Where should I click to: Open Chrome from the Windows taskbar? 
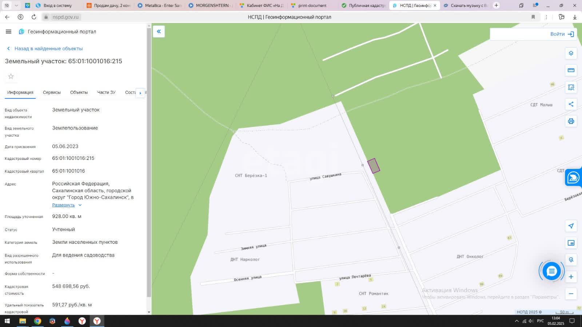click(37, 321)
